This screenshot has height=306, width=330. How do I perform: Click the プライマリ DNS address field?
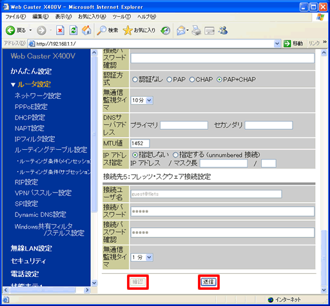click(184, 125)
